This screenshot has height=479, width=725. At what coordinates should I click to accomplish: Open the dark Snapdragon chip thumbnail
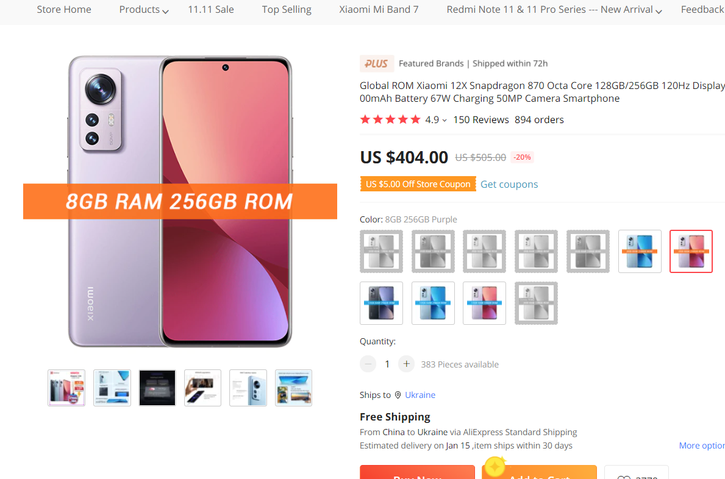click(x=157, y=388)
